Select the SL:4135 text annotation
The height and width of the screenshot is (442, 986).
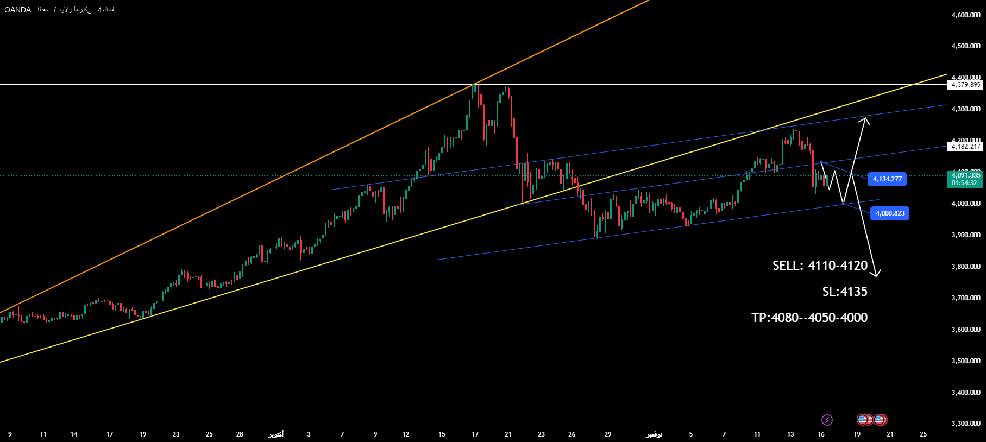coord(844,292)
